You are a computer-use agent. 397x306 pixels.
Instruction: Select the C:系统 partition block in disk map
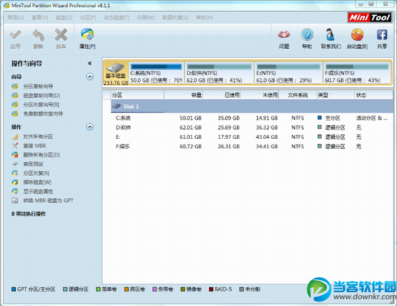pos(156,73)
